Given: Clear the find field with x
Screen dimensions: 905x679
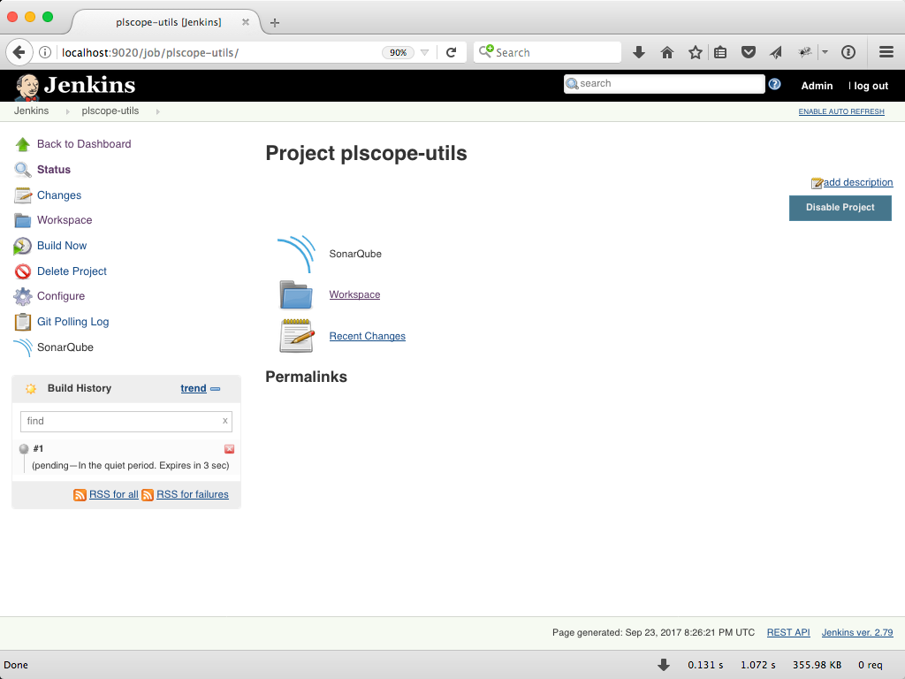Looking at the screenshot, I should 225,421.
